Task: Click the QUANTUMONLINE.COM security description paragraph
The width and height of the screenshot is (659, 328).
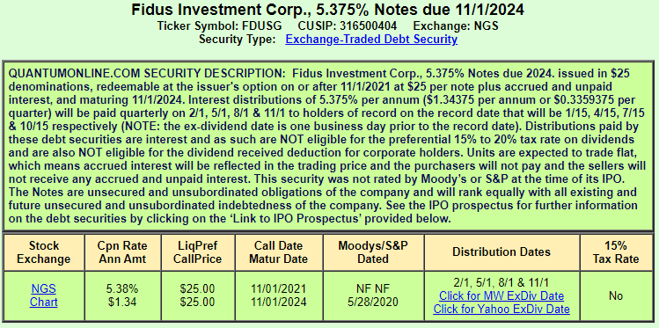Action: click(x=323, y=146)
